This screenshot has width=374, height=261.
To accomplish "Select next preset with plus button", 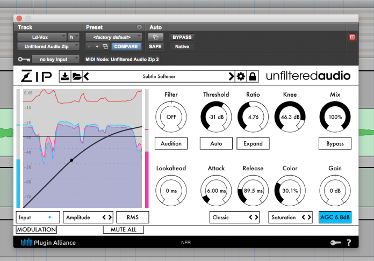I will pos(97,47).
